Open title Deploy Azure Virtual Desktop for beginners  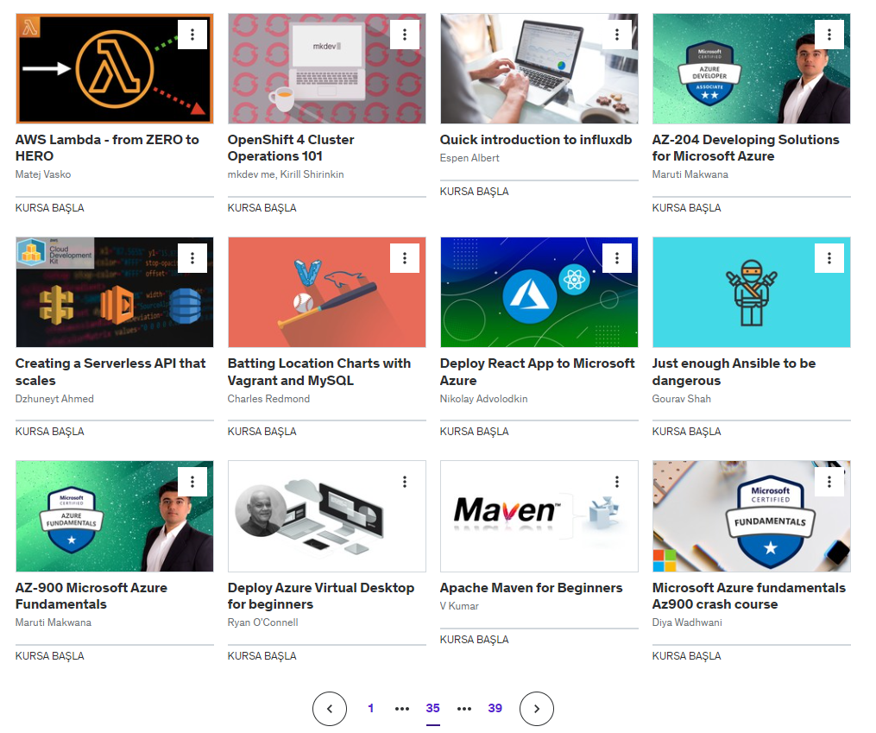(x=321, y=596)
